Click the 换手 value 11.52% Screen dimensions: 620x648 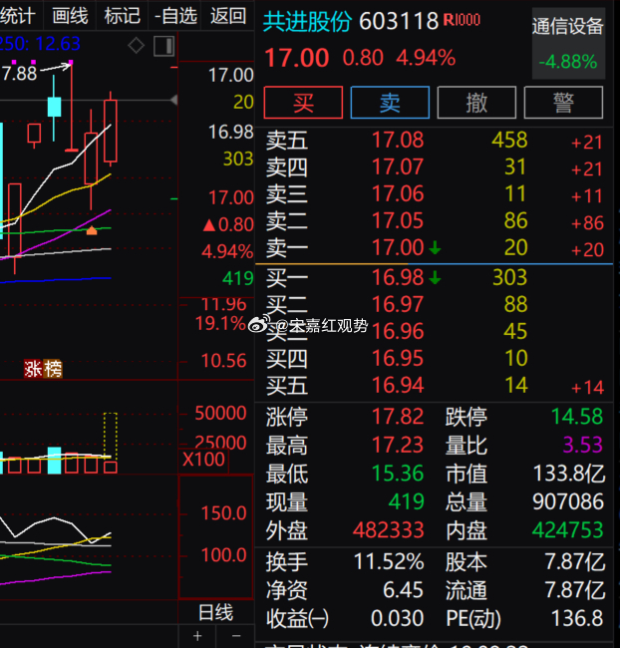pos(389,562)
